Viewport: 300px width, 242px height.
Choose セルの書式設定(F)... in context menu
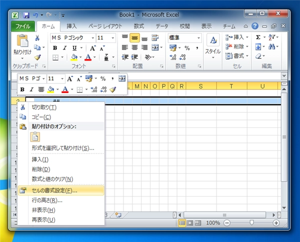point(61,190)
